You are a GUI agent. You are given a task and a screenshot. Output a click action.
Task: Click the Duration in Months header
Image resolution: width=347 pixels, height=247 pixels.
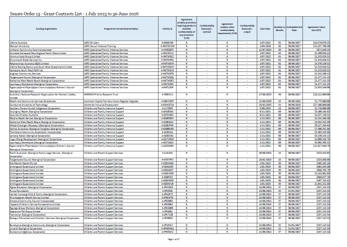(279, 29)
